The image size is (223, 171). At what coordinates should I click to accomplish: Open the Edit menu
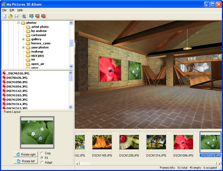click(12, 10)
